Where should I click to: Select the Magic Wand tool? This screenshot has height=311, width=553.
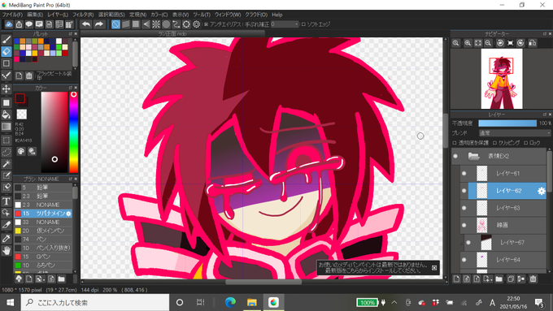[7, 163]
